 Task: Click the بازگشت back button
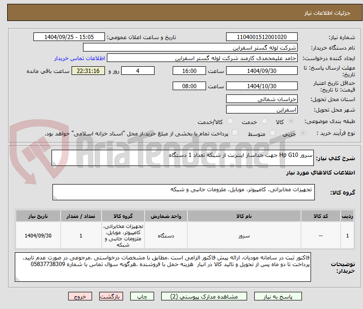coord(111,296)
